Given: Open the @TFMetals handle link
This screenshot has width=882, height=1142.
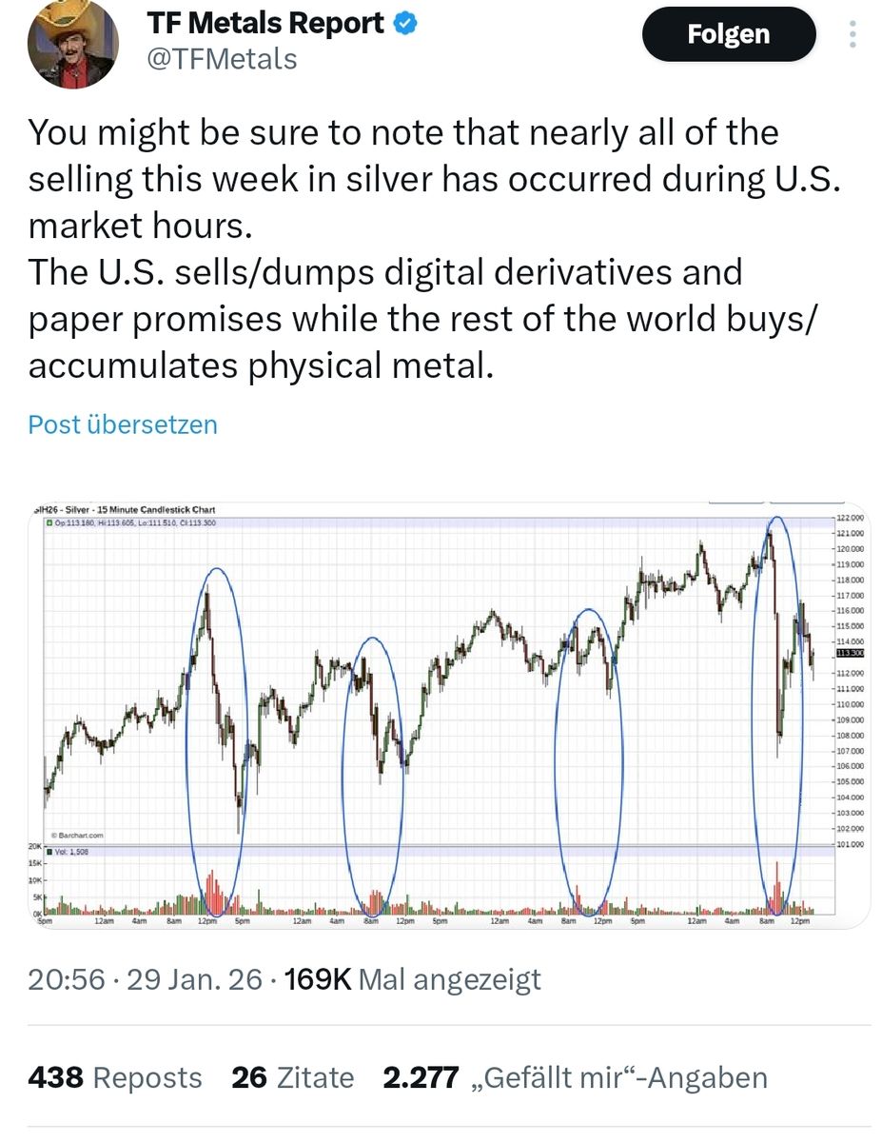Looking at the screenshot, I should point(222,59).
